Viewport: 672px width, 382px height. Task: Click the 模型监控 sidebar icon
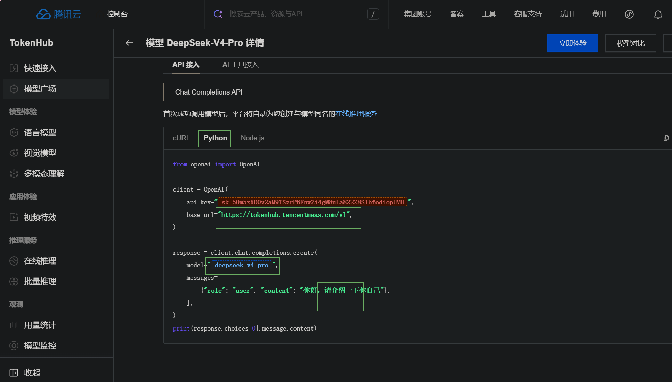tap(14, 346)
